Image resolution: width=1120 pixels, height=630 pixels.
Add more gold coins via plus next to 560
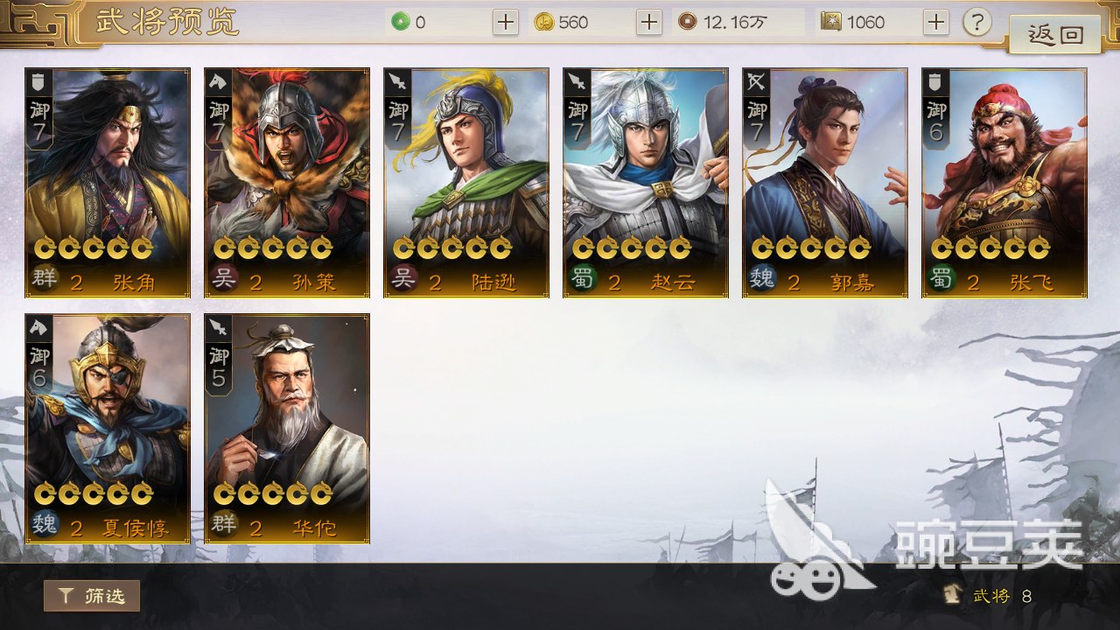point(648,22)
